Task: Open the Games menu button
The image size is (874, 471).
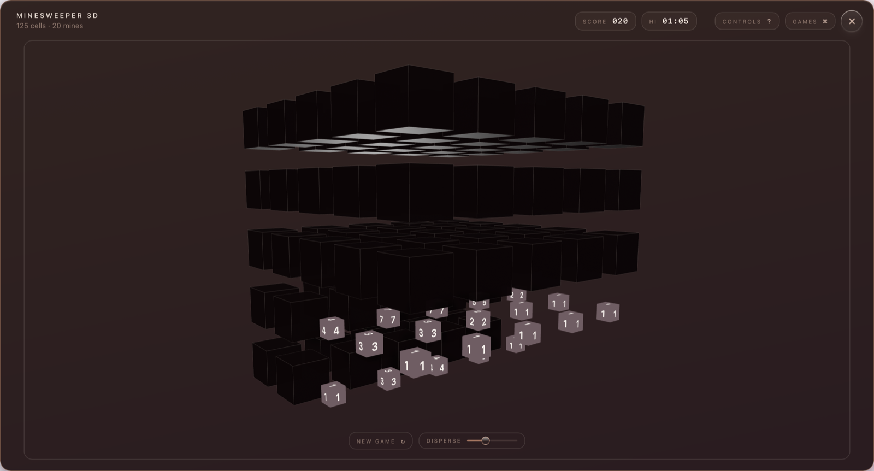Action: pyautogui.click(x=810, y=21)
